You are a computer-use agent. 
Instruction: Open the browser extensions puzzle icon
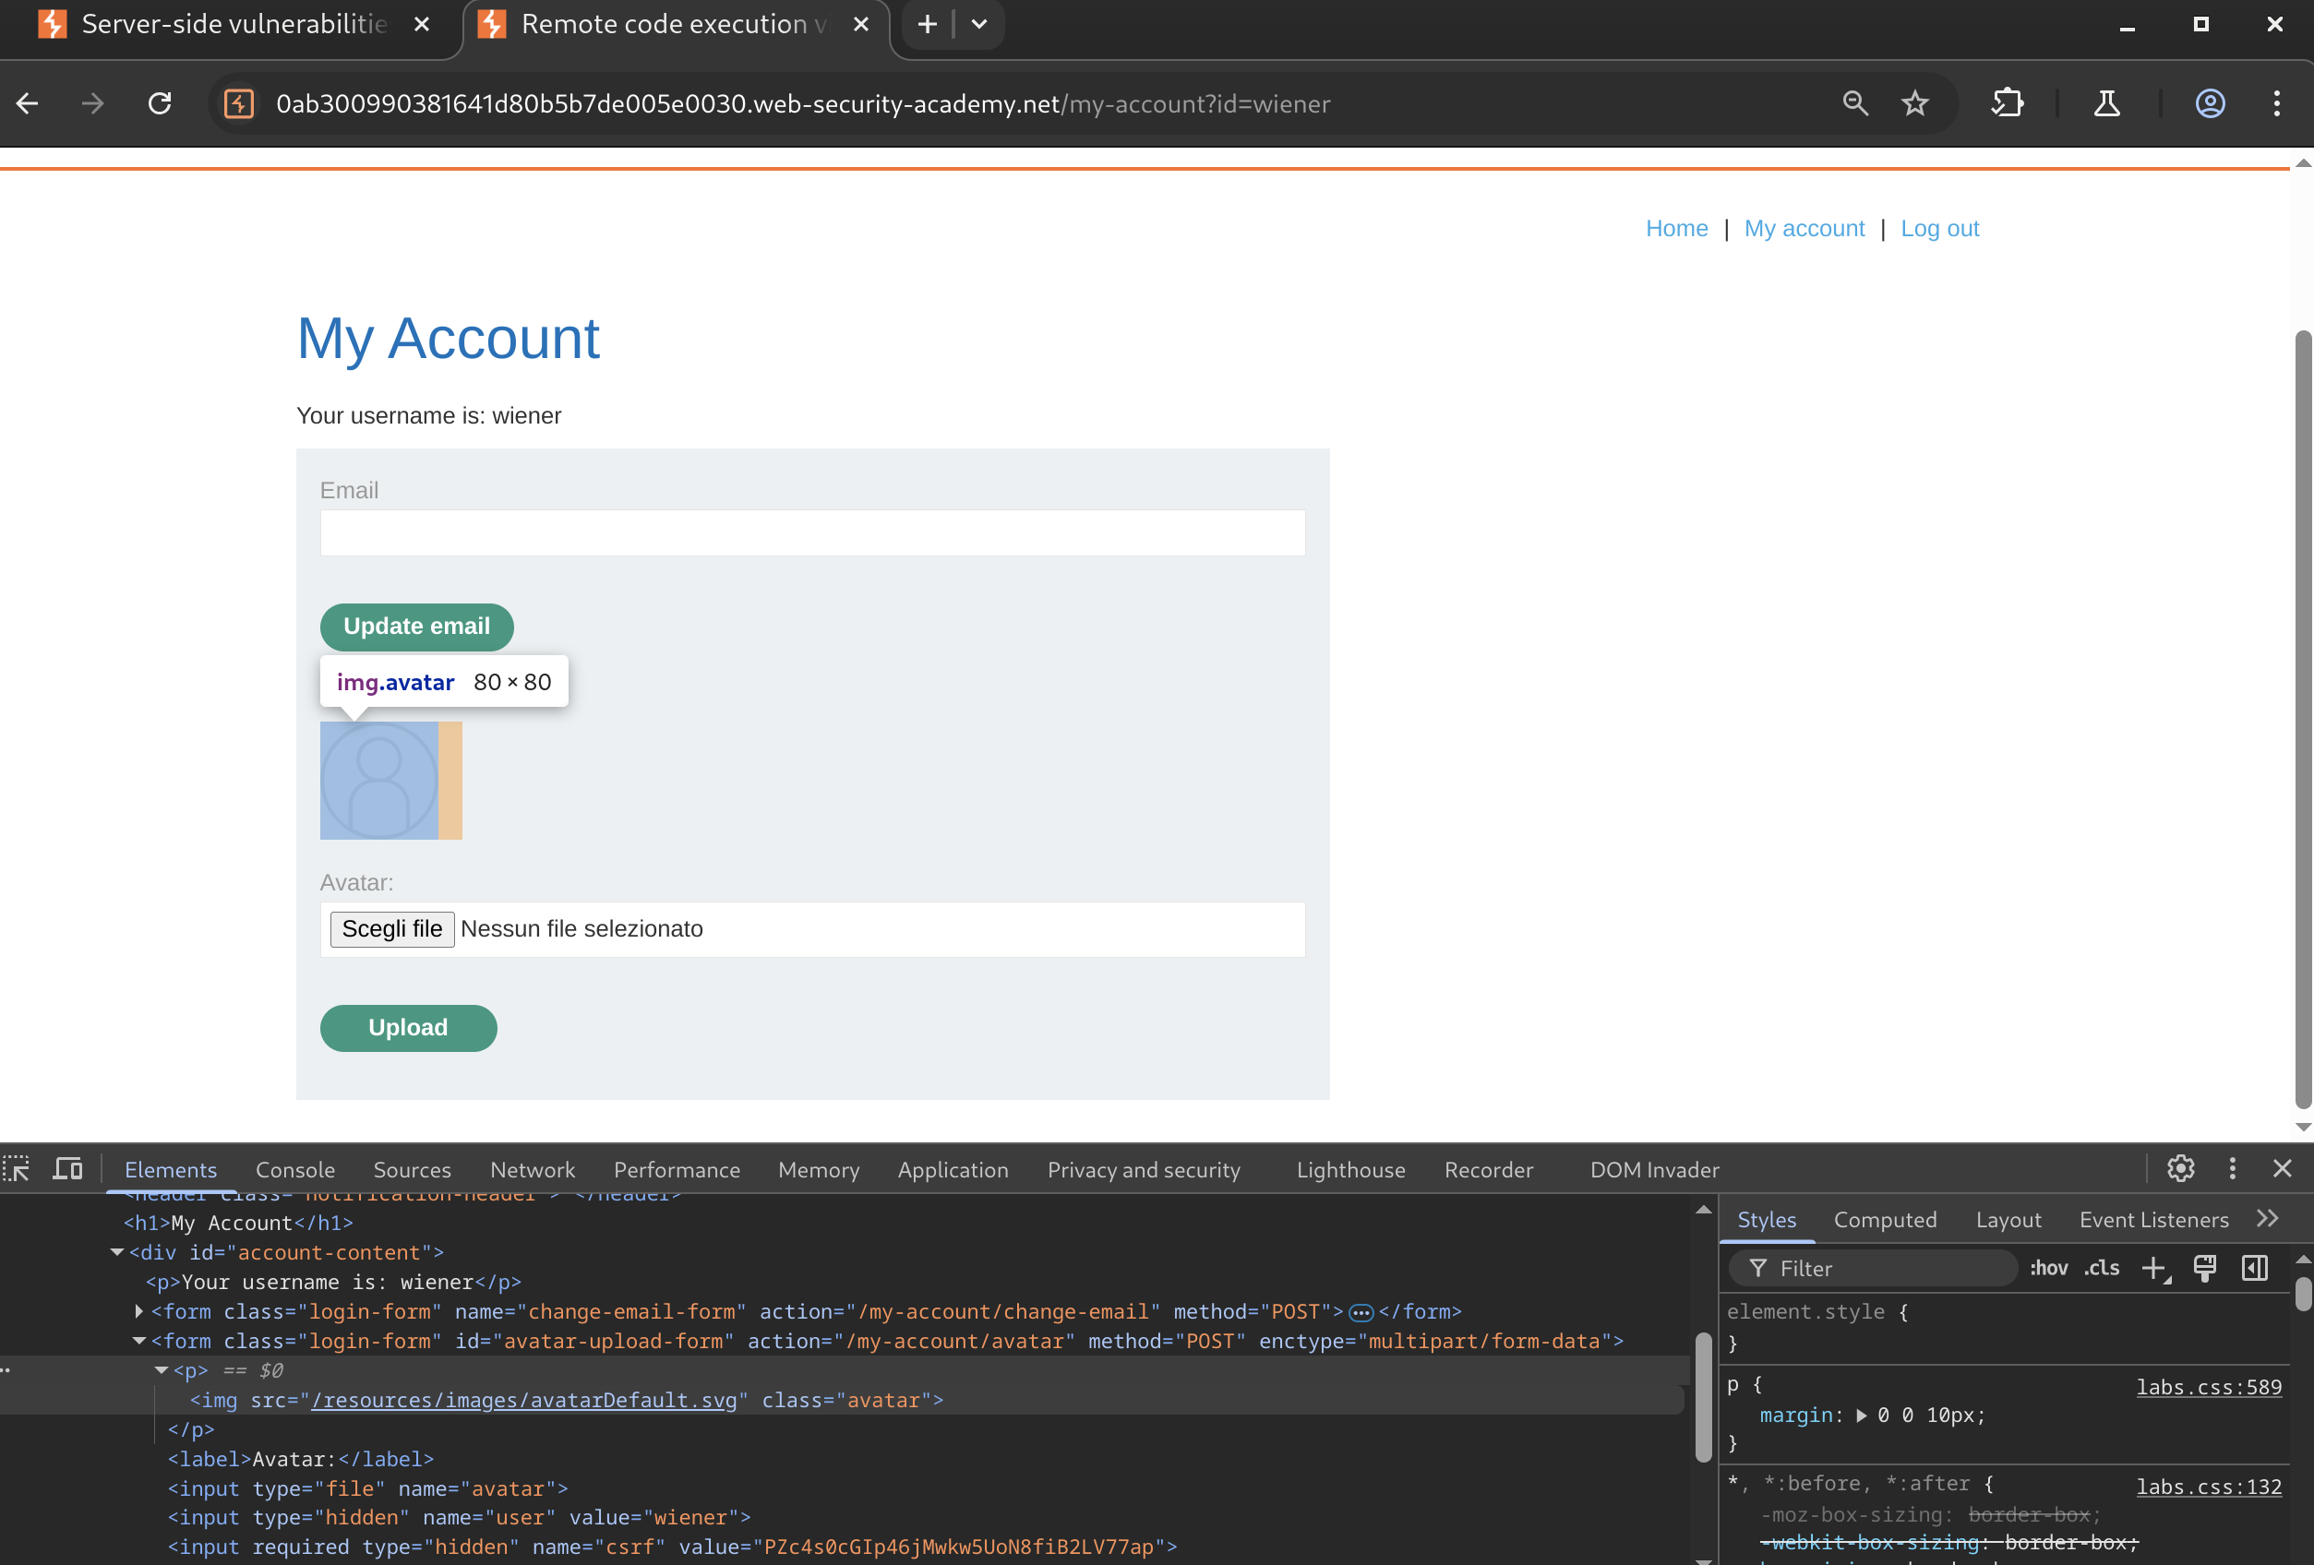coord(2008,103)
